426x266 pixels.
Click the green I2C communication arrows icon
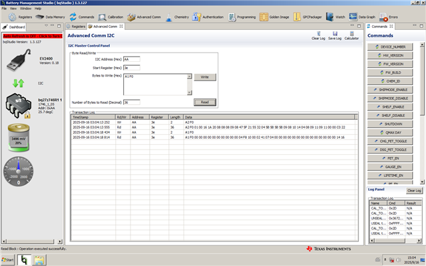(x=19, y=83)
